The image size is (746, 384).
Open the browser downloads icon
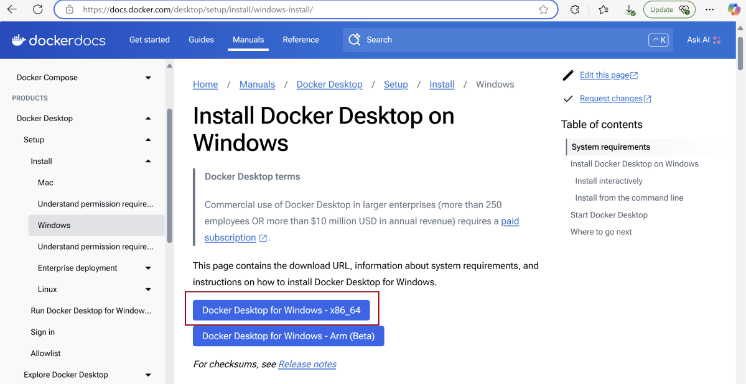click(630, 9)
